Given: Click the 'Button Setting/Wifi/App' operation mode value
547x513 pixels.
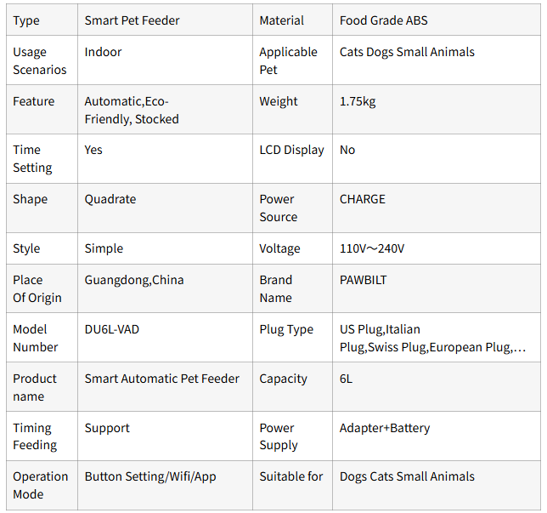Looking at the screenshot, I should coord(150,476).
